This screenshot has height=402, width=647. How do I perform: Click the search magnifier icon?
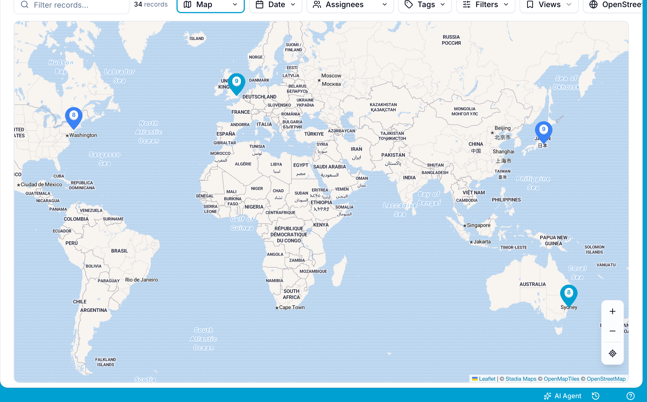pos(25,5)
